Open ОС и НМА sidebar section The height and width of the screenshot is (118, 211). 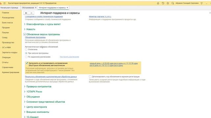click(6, 48)
